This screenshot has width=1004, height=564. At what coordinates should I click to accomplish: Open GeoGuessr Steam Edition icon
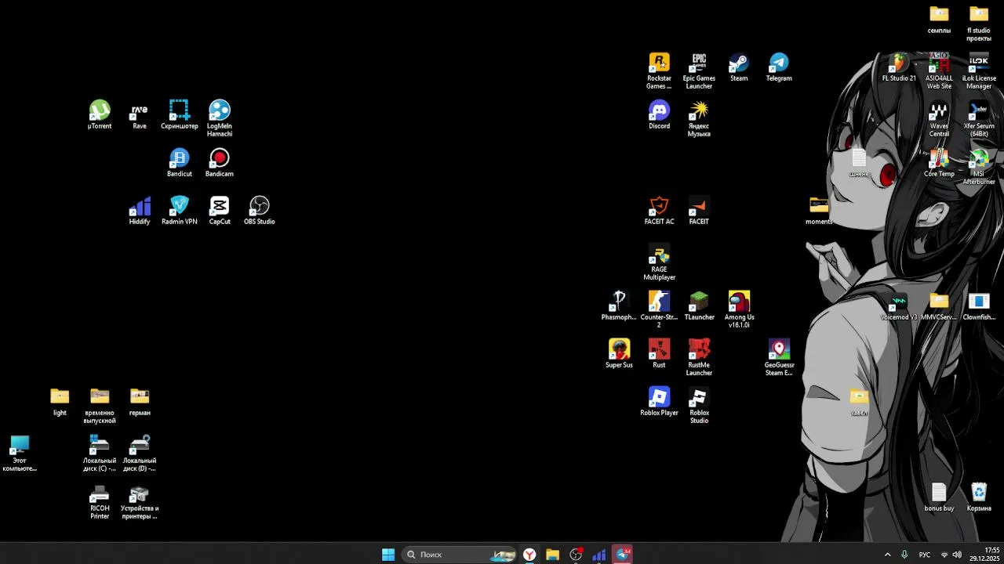coord(779,357)
